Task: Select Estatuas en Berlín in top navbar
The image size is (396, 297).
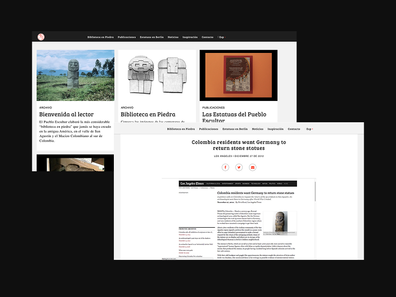Action: [x=151, y=37]
